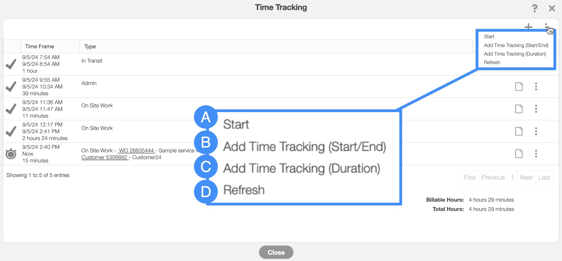This screenshot has width=562, height=261.
Task: Choose Add Time Tracking (Duration)
Action: point(515,54)
